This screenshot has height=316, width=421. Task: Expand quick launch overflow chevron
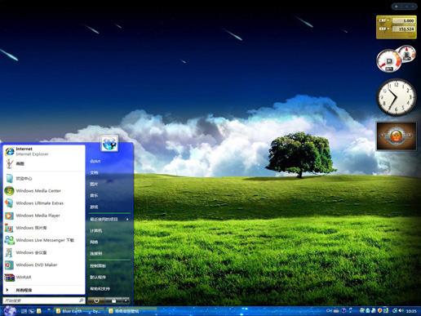[x=49, y=309]
